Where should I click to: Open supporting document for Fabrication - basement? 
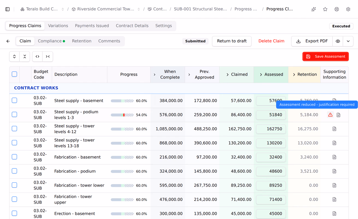click(x=335, y=157)
